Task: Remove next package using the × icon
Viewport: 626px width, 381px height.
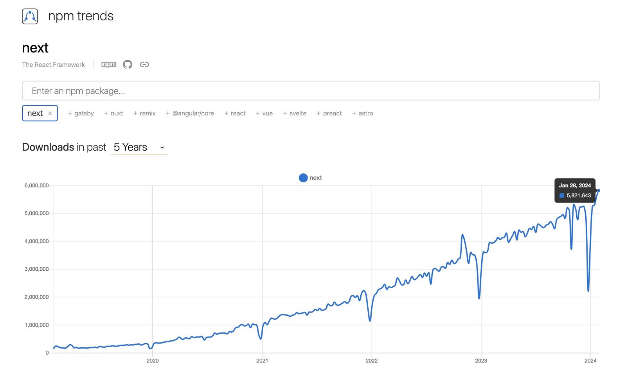Action: click(x=50, y=113)
